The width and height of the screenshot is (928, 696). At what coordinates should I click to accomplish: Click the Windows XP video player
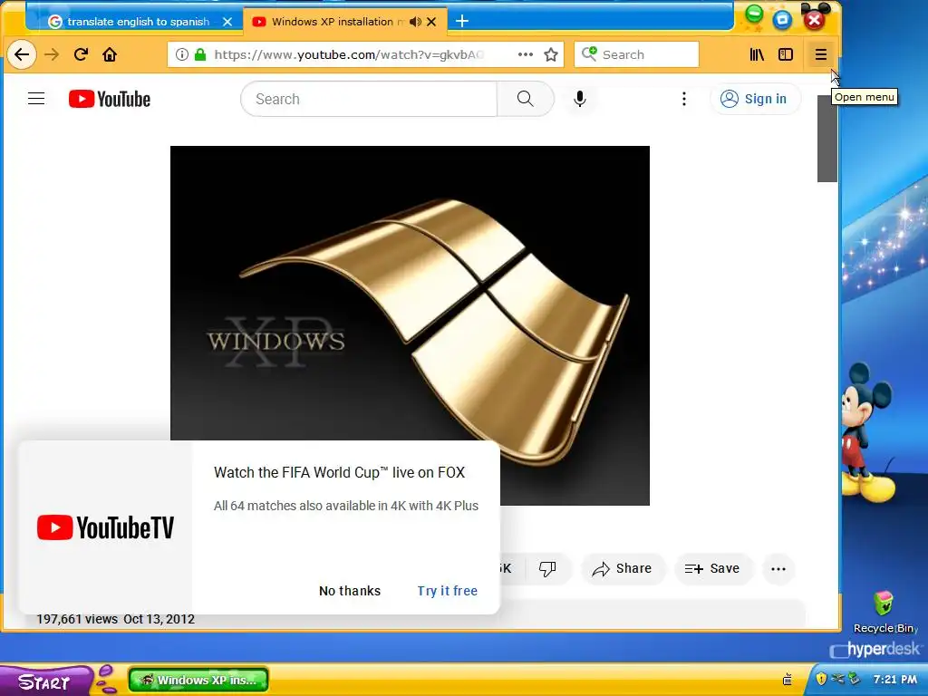tap(410, 325)
